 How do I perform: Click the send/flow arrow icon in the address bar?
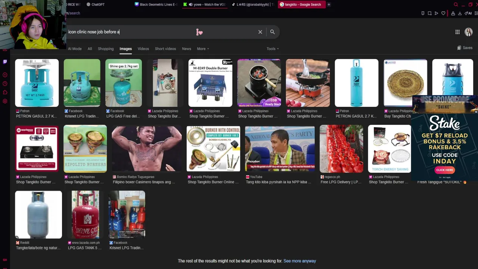click(x=436, y=13)
